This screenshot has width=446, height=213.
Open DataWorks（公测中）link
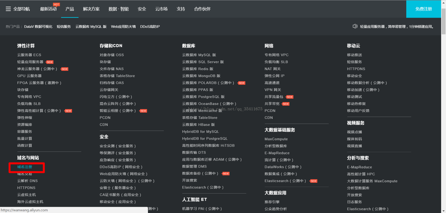[x=283, y=167]
